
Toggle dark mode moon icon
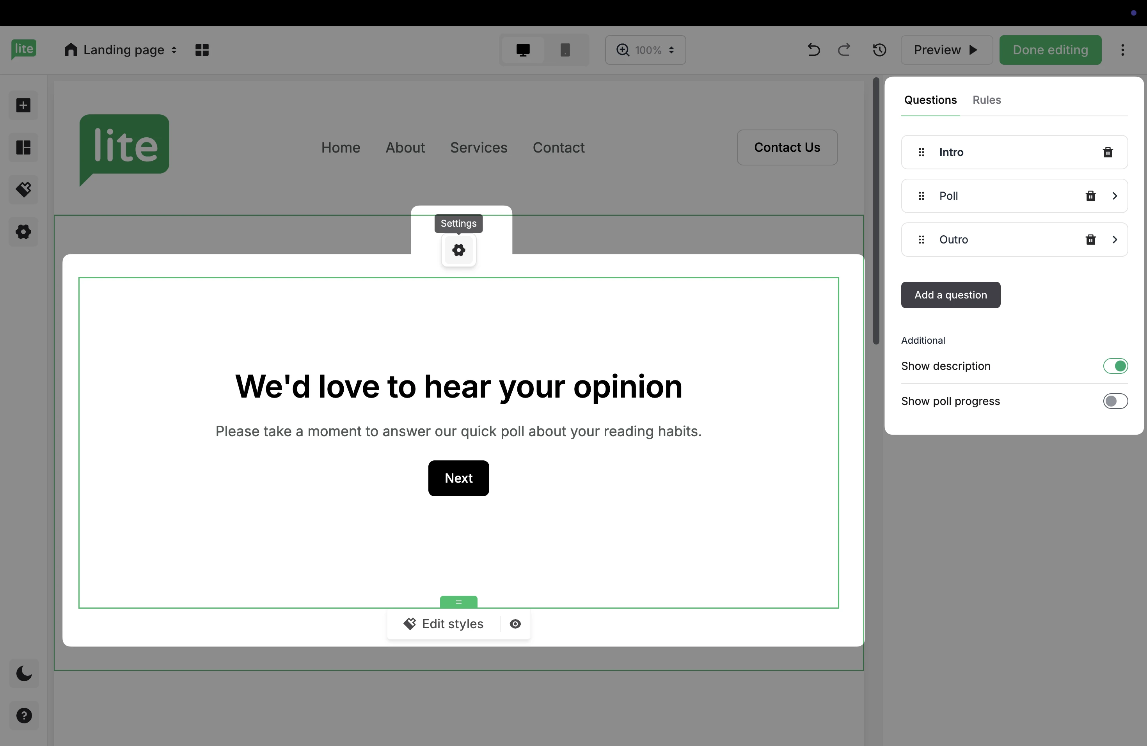pyautogui.click(x=24, y=673)
